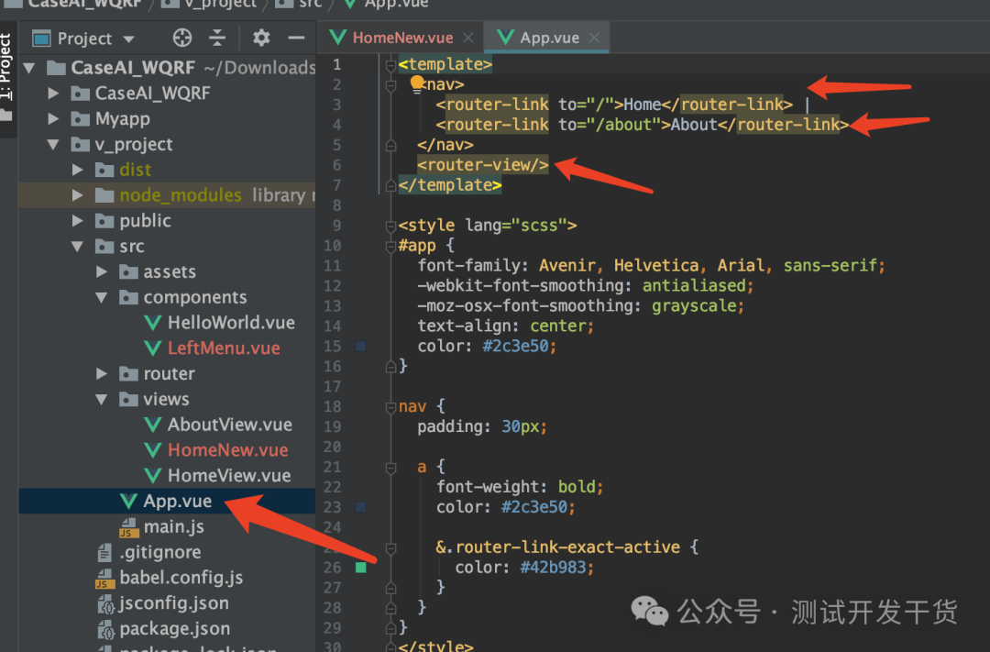Screen dimensions: 990x652
Task: Fold the nav block at line 2
Action: 390,84
